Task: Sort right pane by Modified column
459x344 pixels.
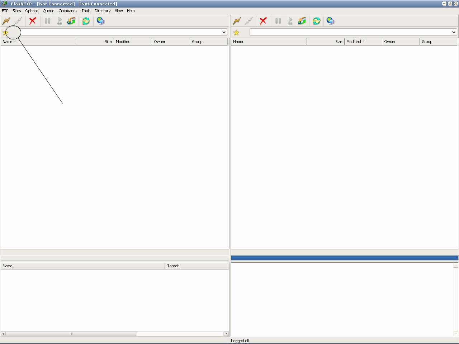Action: tap(363, 42)
